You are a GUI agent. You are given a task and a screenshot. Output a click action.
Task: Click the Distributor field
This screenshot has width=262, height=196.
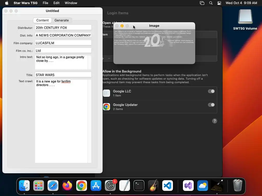(x=63, y=28)
